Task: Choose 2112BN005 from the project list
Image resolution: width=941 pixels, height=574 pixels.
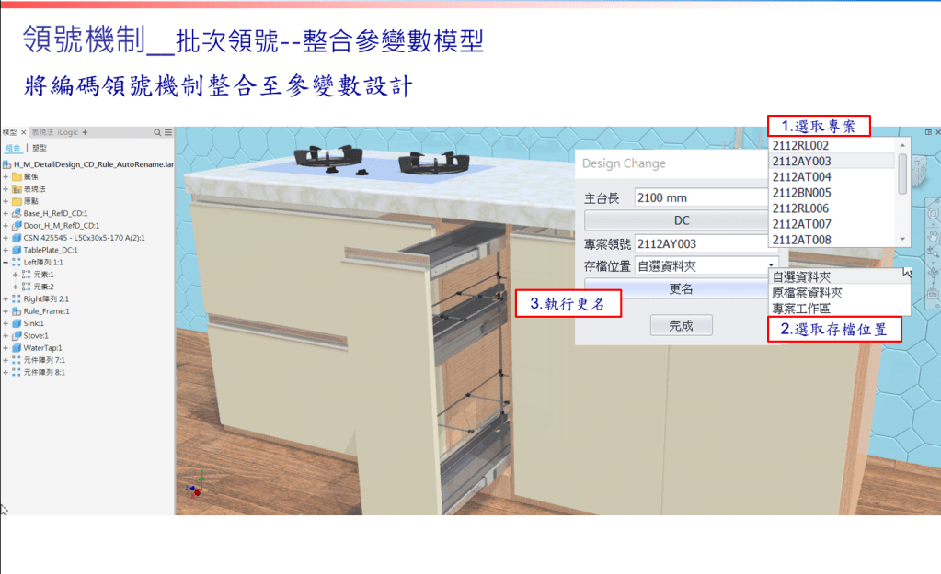Action: click(832, 192)
